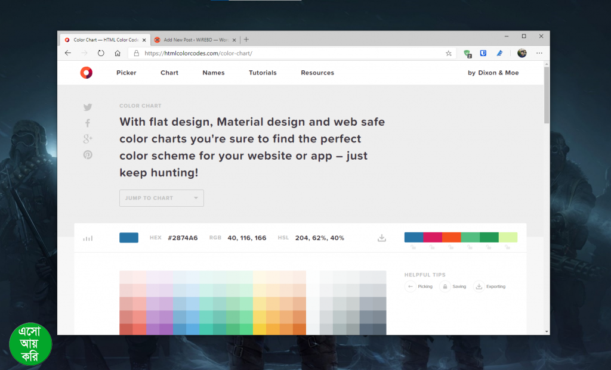Toggle lock under the orange palette swatch
This screenshot has height=370, width=611.
click(452, 247)
